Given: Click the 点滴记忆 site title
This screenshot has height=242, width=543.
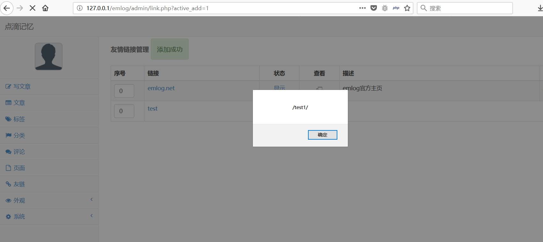Looking at the screenshot, I should (x=19, y=26).
